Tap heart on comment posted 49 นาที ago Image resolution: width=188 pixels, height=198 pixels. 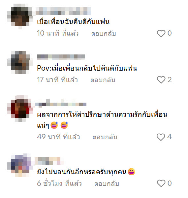pos(161,137)
